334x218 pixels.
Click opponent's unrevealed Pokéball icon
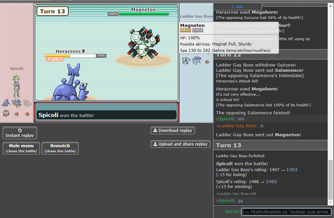coord(207,62)
